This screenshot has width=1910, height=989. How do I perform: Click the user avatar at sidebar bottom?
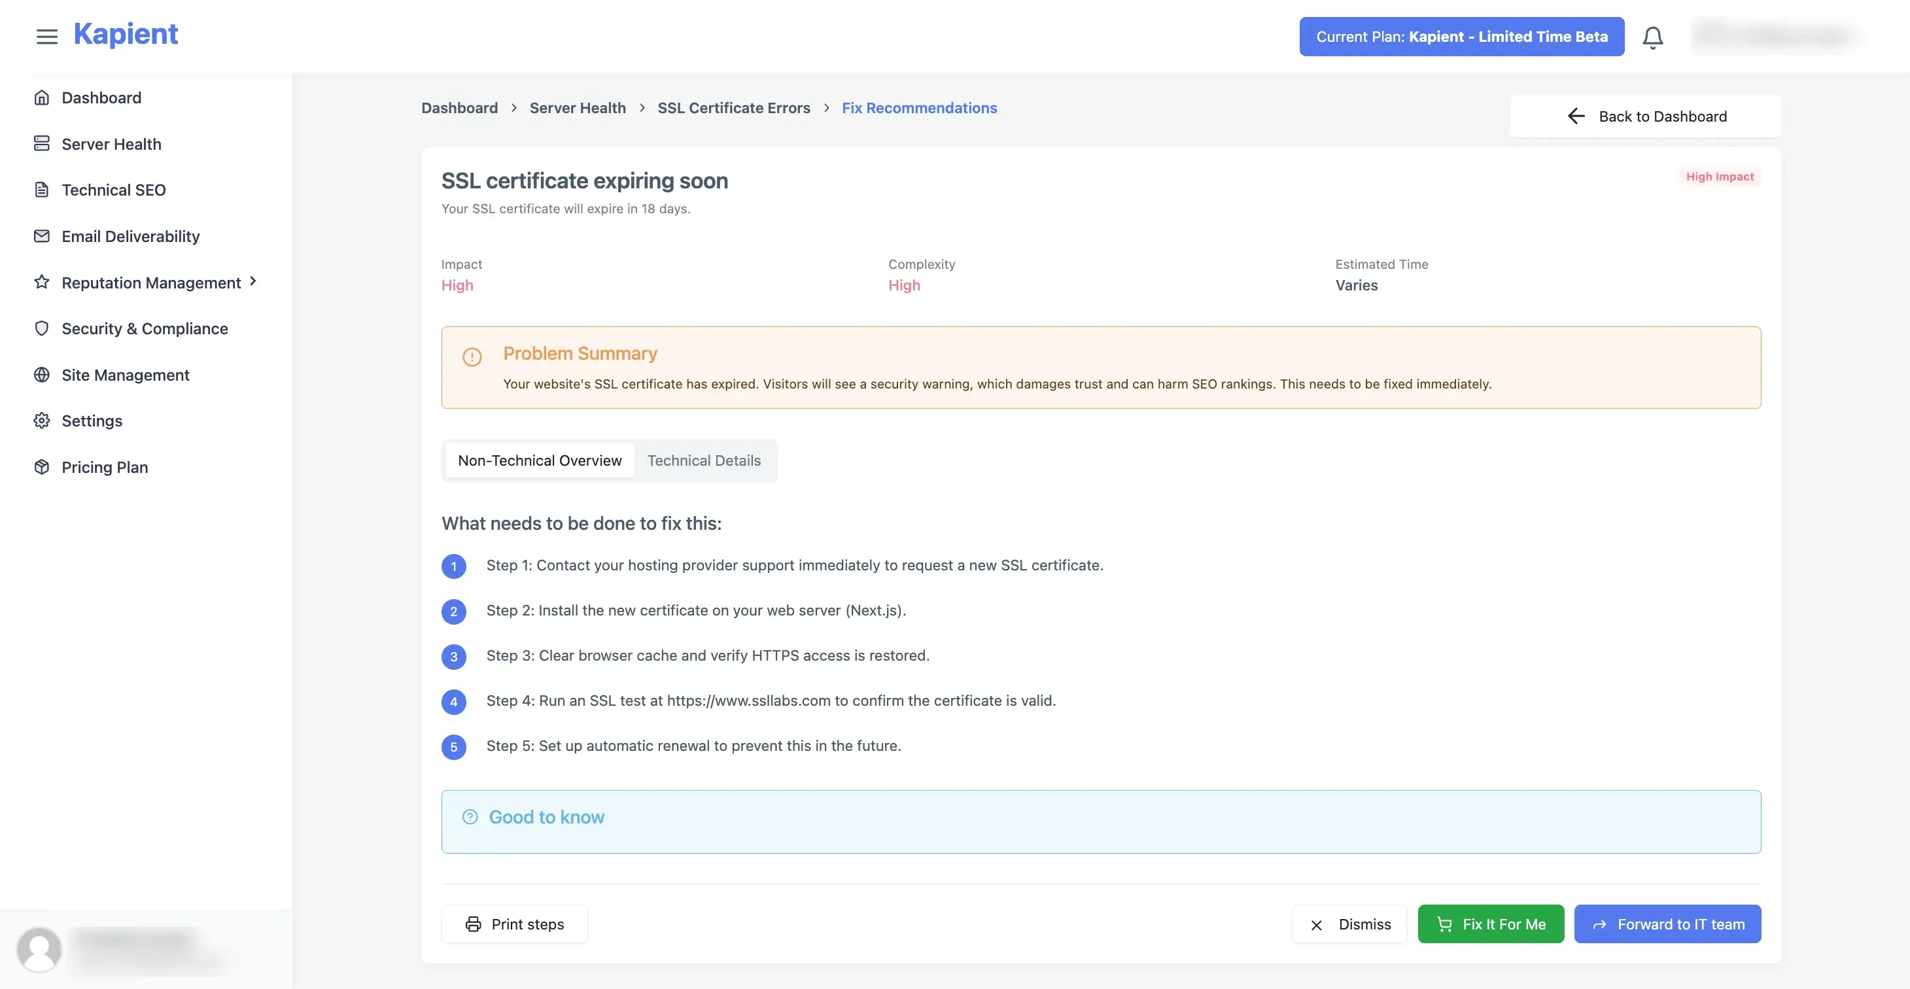pos(39,948)
